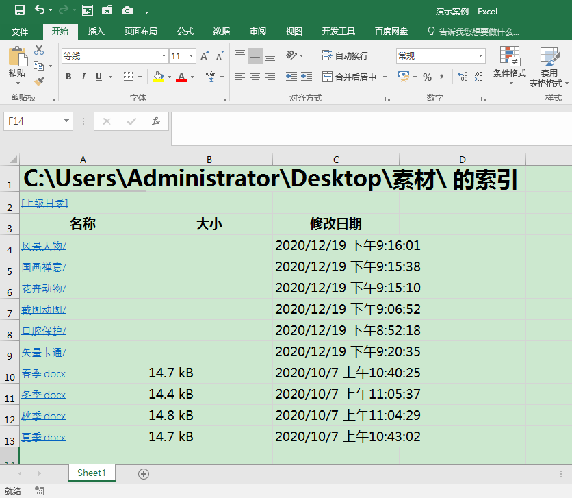Add a new sheet with plus button
572x498 pixels.
(x=144, y=474)
